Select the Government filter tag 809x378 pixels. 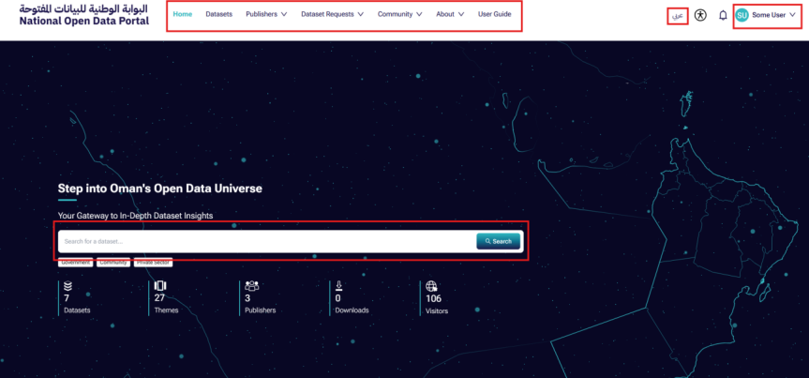pos(75,263)
